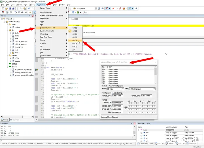Click the Save toolbar icon
The height and width of the screenshot is (148, 204).
coord(10,8)
